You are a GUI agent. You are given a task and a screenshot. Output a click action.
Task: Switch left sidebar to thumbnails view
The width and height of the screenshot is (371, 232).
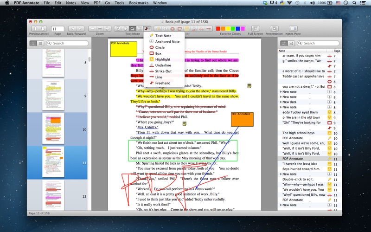pyautogui.click(x=33, y=43)
